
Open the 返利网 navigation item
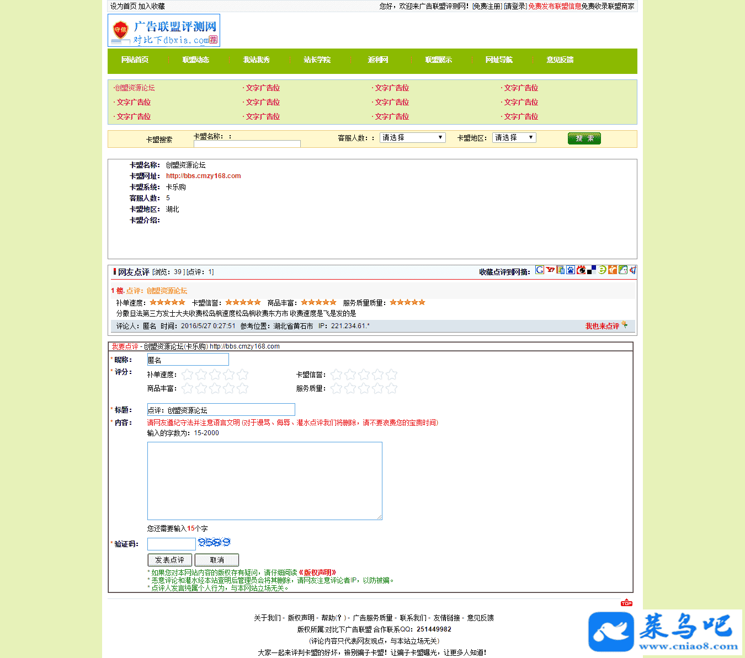(378, 60)
